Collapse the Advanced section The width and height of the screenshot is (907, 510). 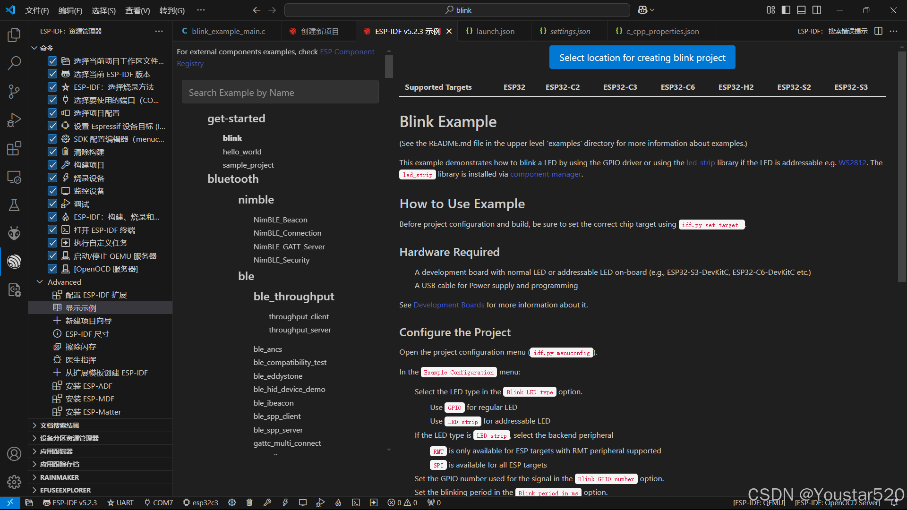[40, 282]
